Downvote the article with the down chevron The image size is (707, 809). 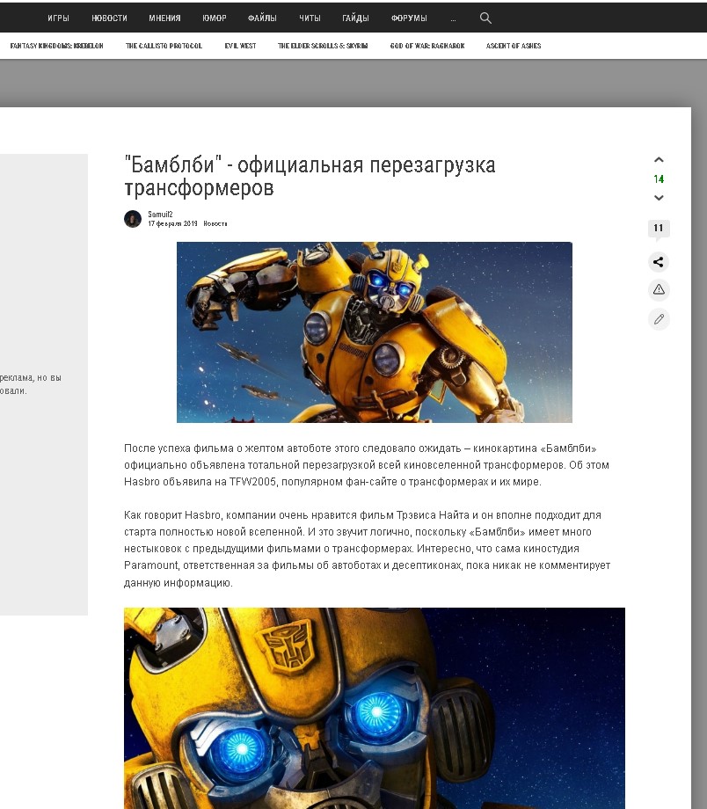(659, 198)
